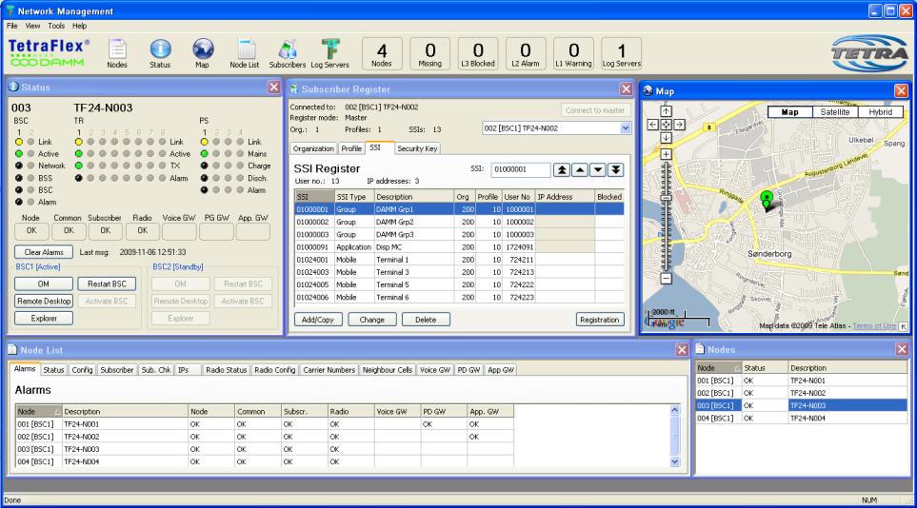Open the File menu

coord(11,26)
